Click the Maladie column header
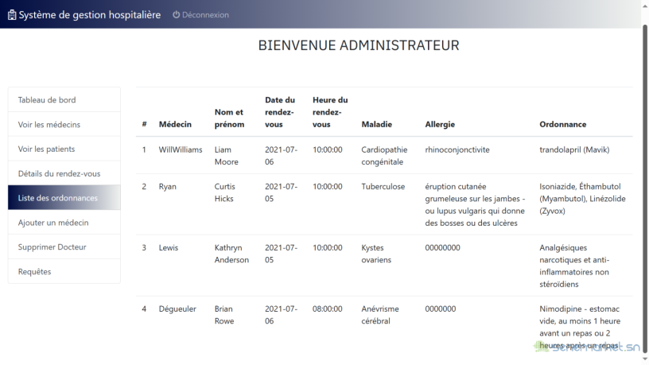 (377, 124)
